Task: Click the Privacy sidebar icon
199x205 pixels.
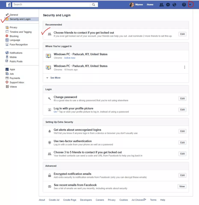Action: pos(7,27)
